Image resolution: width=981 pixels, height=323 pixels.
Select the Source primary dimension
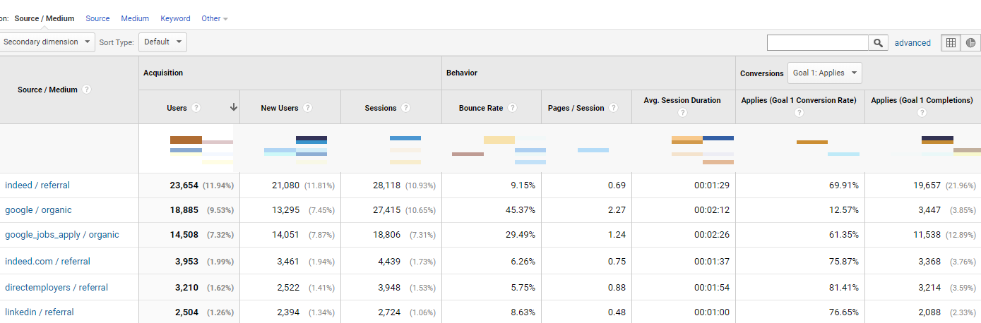(97, 18)
